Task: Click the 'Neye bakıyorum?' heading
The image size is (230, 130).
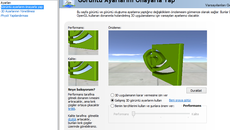Action: (82, 89)
